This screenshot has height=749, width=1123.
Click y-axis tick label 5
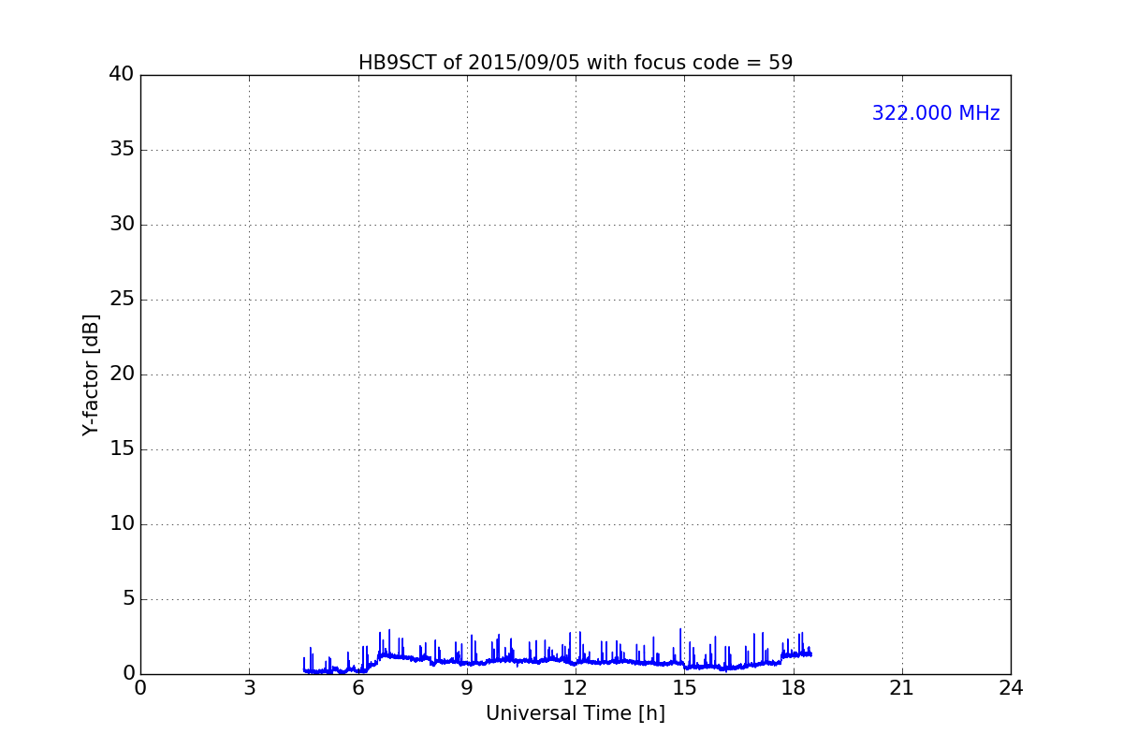tap(127, 599)
